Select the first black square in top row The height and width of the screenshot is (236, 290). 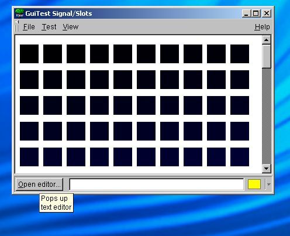pyautogui.click(x=29, y=54)
